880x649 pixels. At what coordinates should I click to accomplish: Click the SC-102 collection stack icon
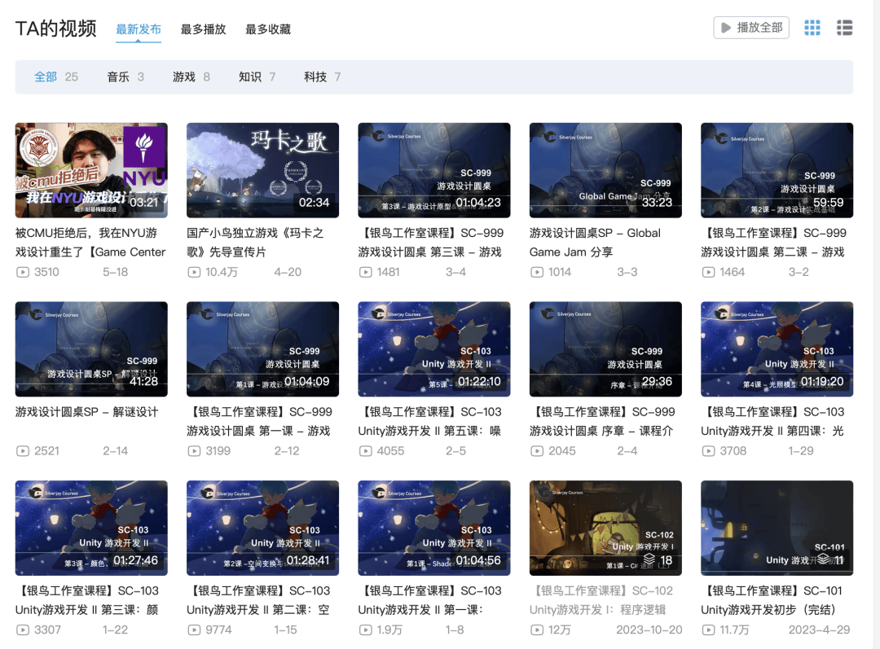click(649, 560)
